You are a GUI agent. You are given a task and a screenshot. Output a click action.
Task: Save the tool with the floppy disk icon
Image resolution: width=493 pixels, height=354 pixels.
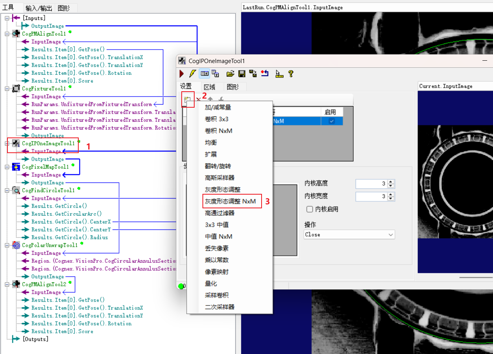pyautogui.click(x=242, y=74)
